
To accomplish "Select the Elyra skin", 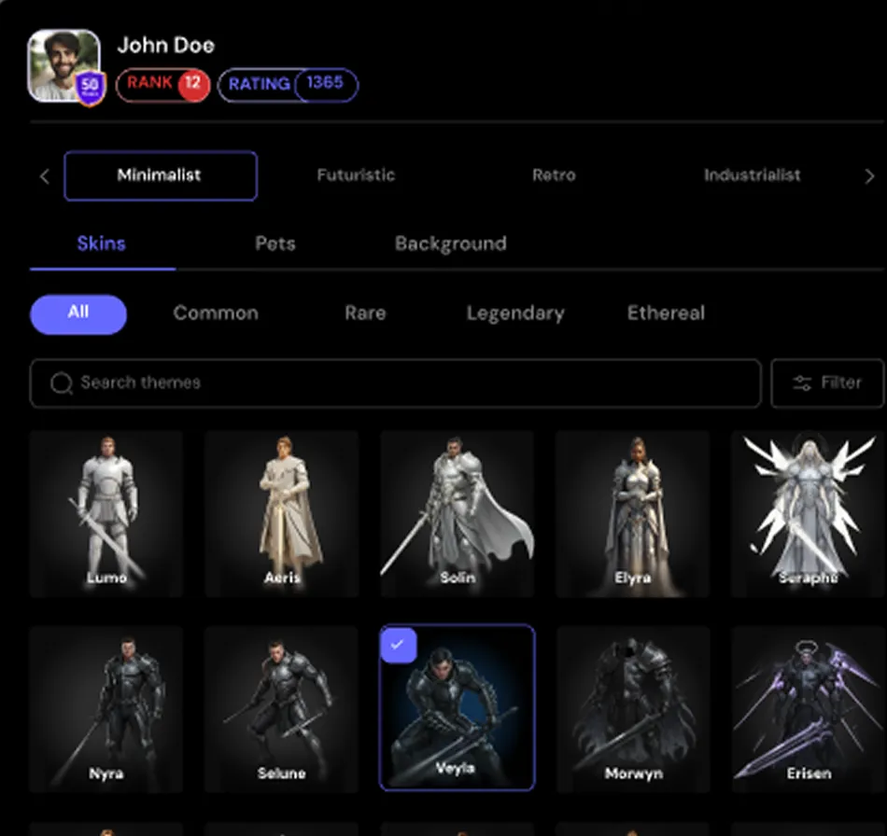I will pos(632,513).
